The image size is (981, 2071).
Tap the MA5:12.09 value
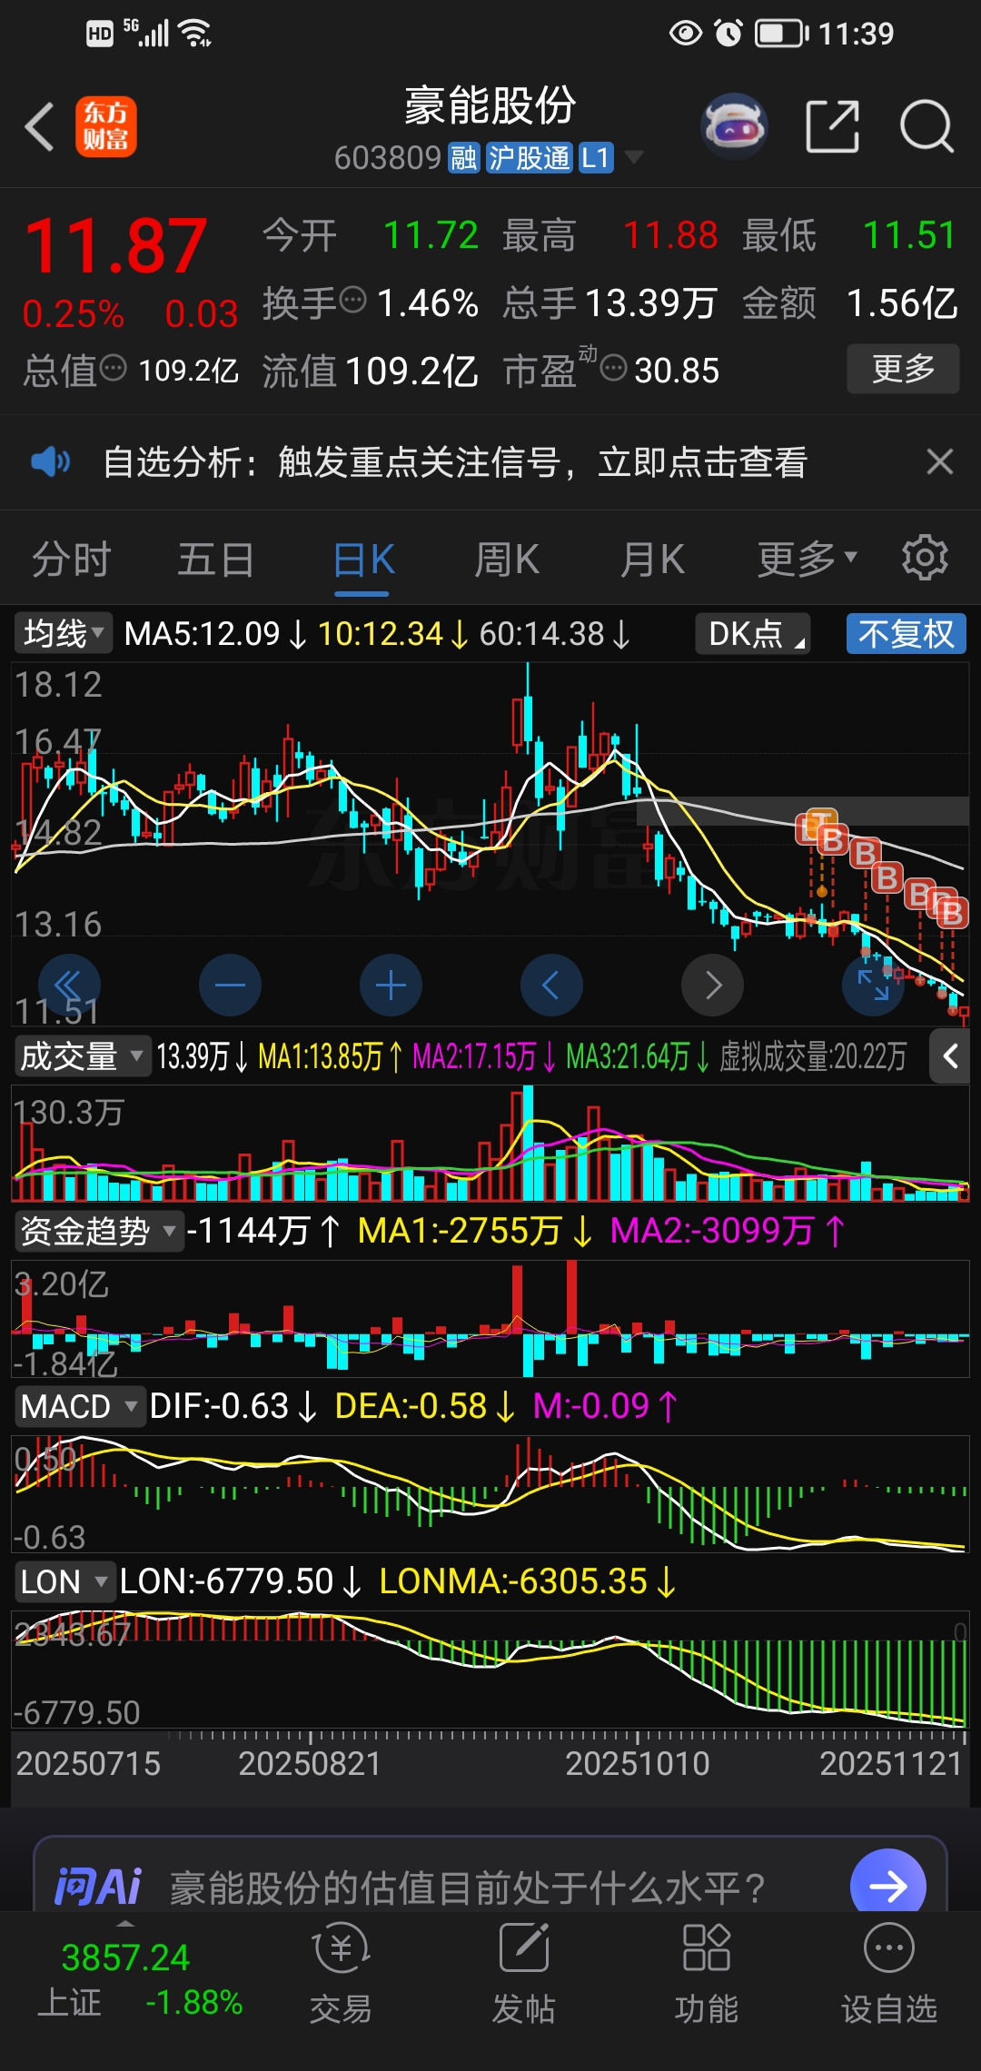(x=202, y=633)
